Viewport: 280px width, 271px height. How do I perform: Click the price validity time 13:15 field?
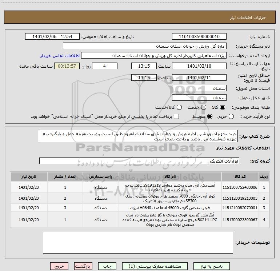(x=144, y=77)
